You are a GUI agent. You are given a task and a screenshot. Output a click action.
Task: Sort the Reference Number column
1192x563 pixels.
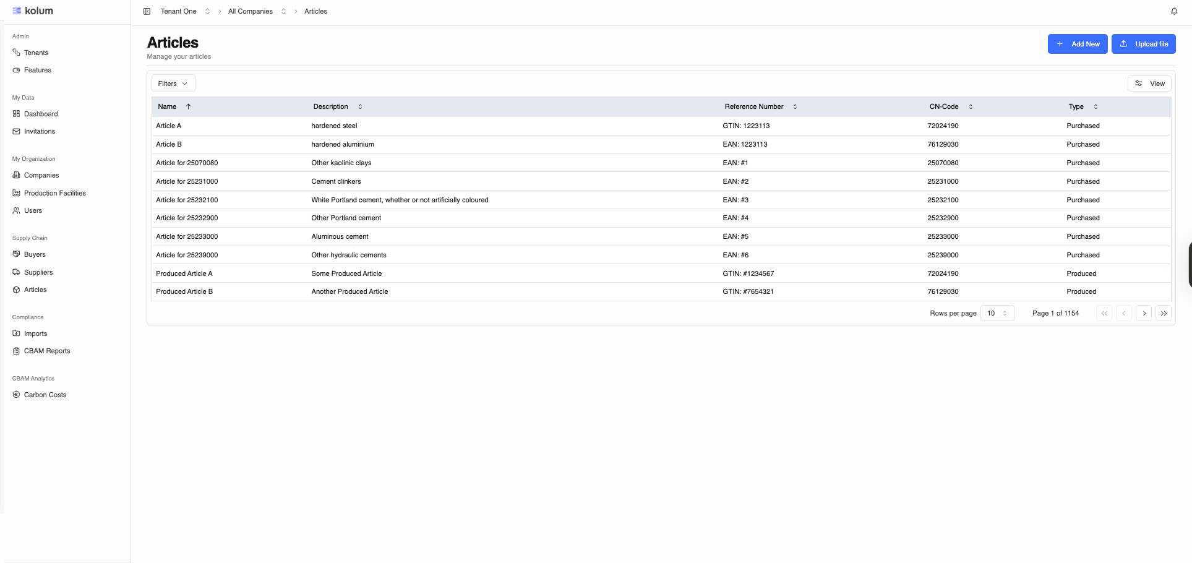coord(795,106)
